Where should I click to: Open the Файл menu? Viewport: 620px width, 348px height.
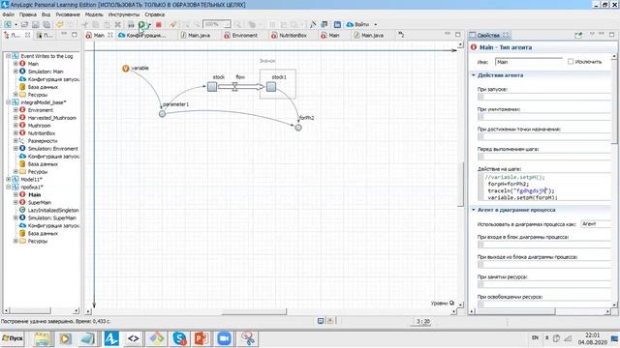pyautogui.click(x=9, y=14)
